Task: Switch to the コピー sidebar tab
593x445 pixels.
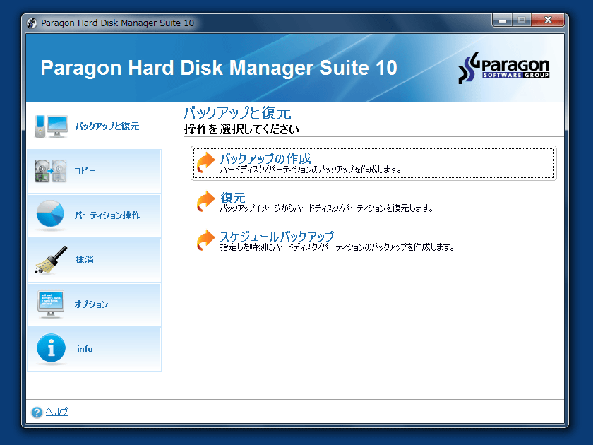Action: click(94, 172)
